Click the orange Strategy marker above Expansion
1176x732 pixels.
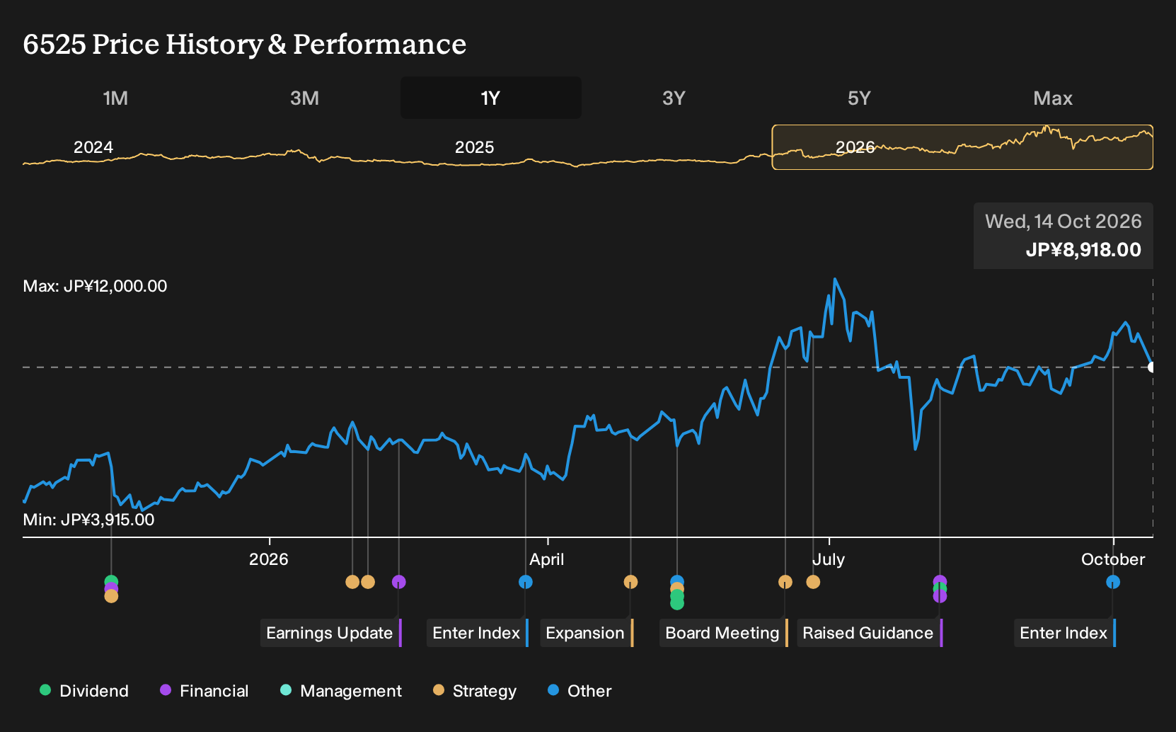click(631, 582)
